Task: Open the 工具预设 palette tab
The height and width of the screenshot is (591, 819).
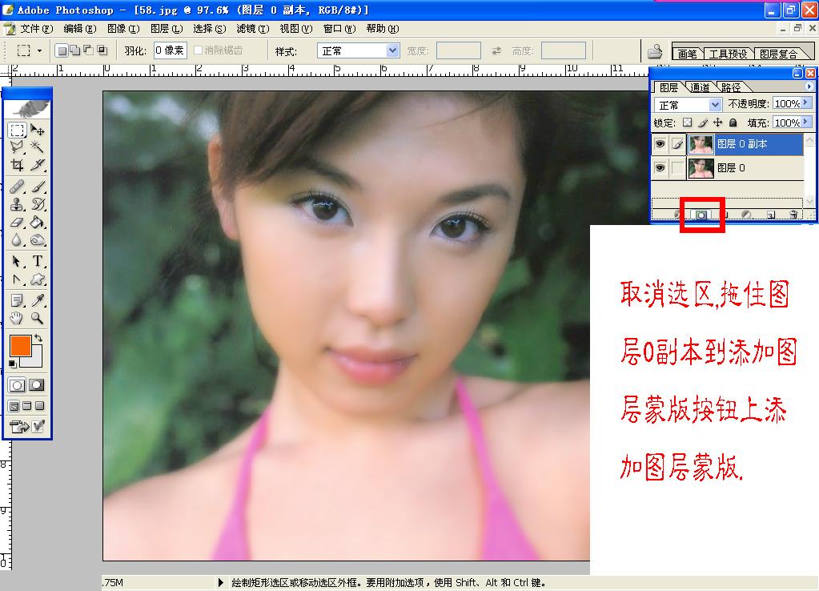Action: [x=728, y=54]
